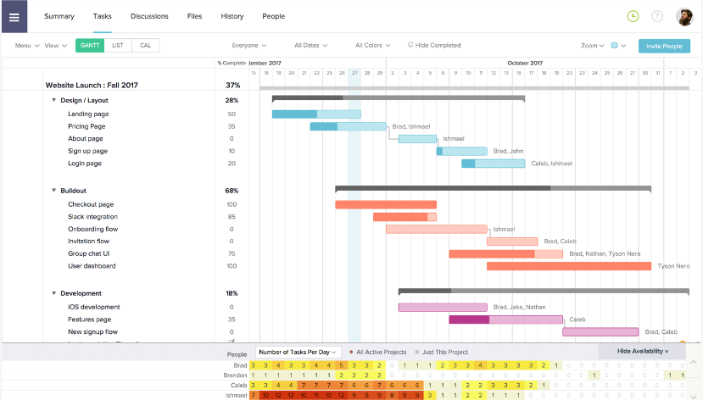Viewport: 703px width, 400px height.
Task: Open the Everyone filter dropdown
Action: (249, 46)
